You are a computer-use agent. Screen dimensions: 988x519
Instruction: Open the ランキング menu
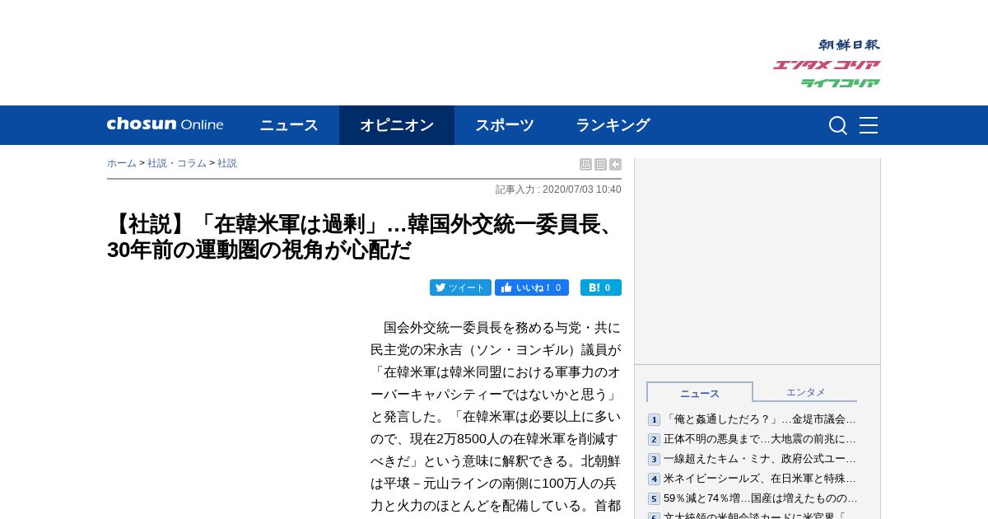coord(613,125)
